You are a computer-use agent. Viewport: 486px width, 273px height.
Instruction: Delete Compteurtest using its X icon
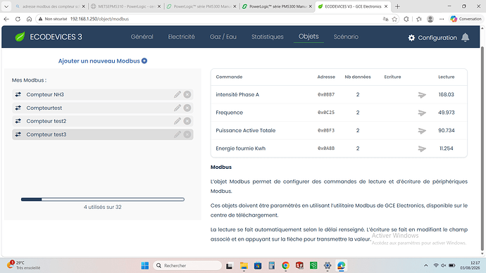tap(187, 108)
